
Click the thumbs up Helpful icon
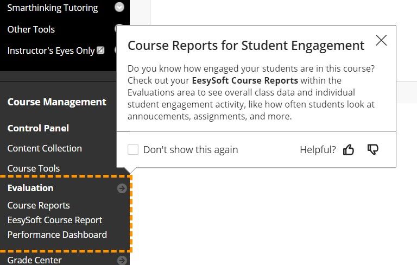click(349, 150)
